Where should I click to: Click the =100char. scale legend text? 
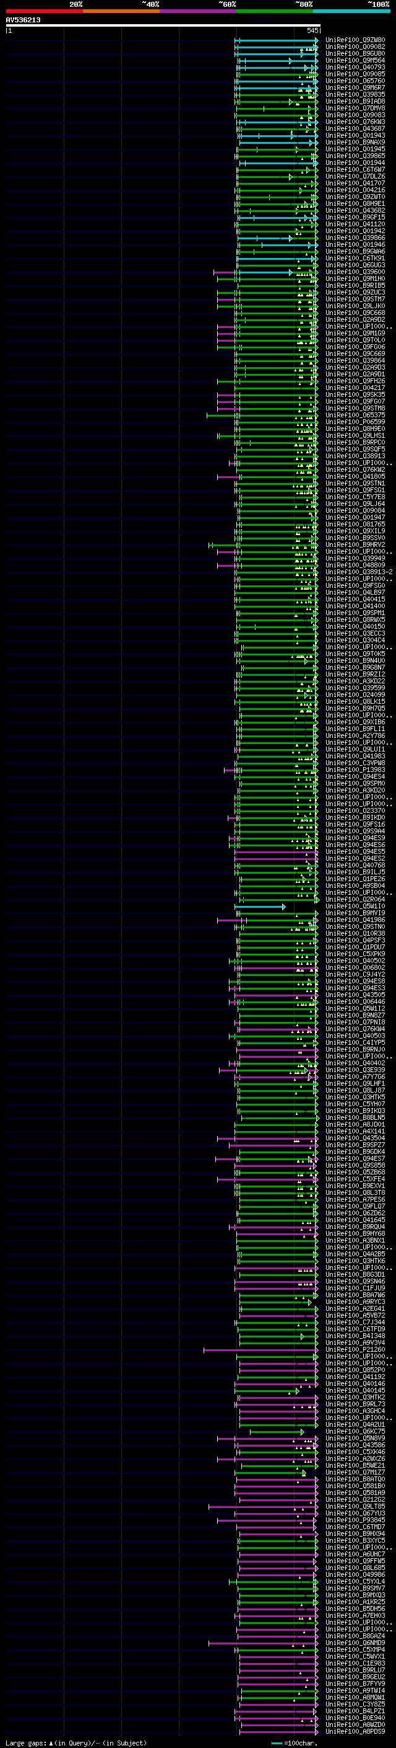[x=301, y=1743]
